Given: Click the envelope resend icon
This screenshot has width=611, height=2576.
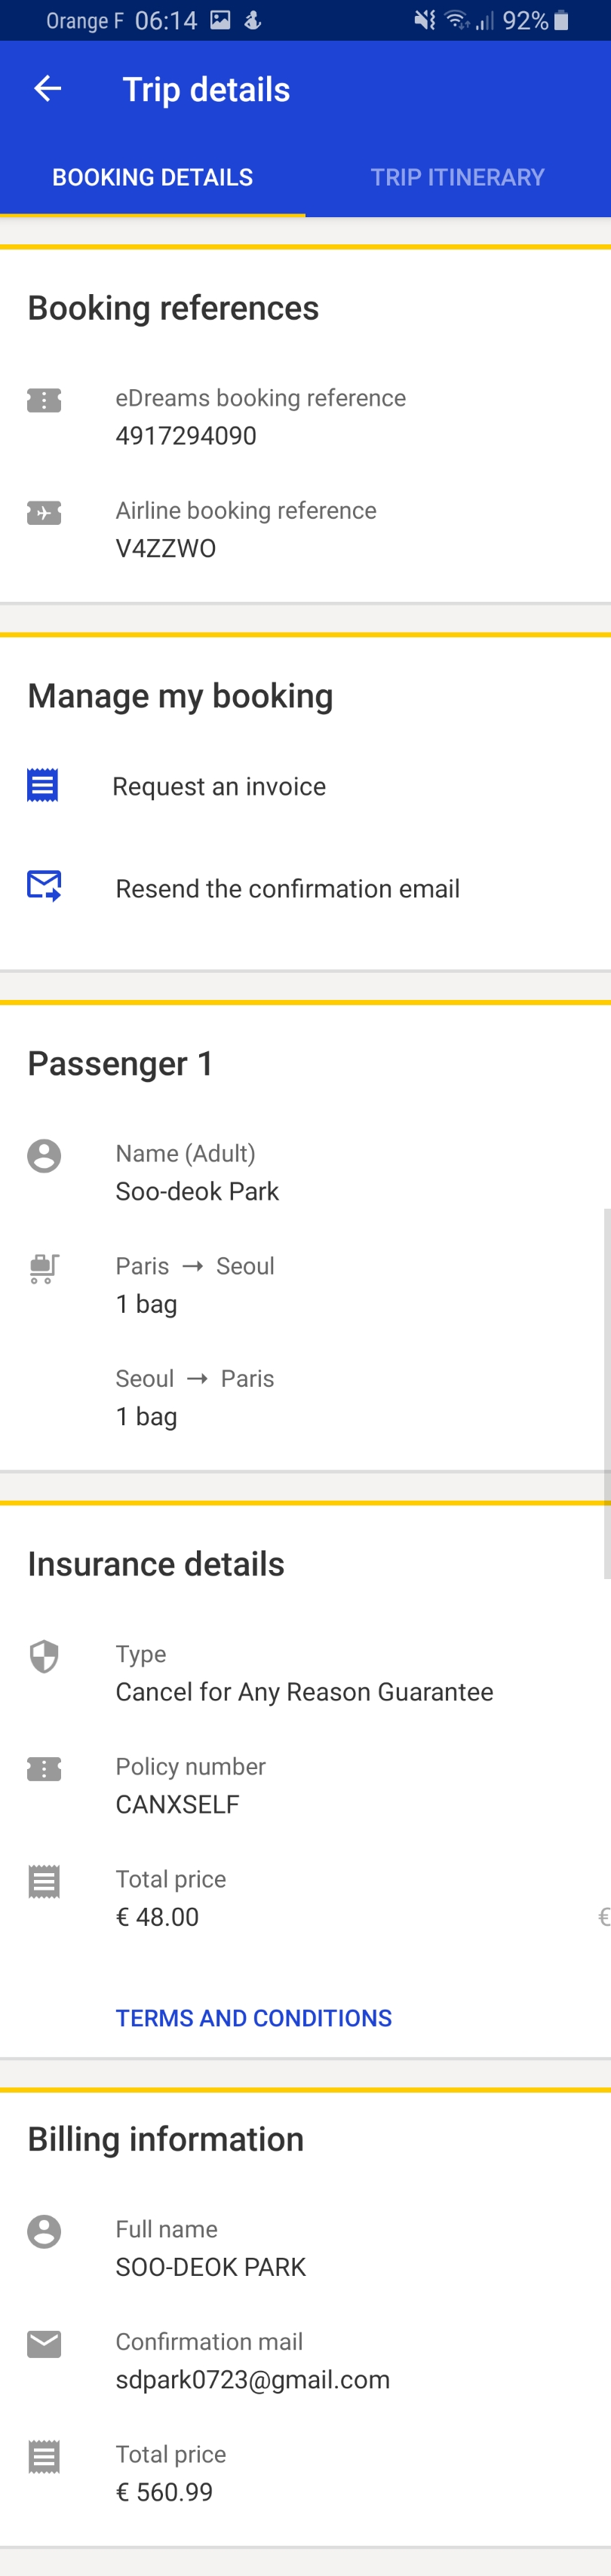Looking at the screenshot, I should (44, 886).
